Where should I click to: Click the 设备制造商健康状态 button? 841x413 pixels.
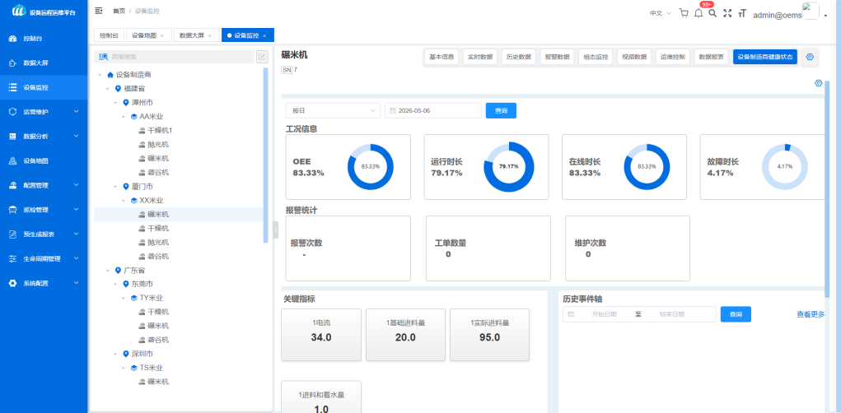pyautogui.click(x=765, y=57)
